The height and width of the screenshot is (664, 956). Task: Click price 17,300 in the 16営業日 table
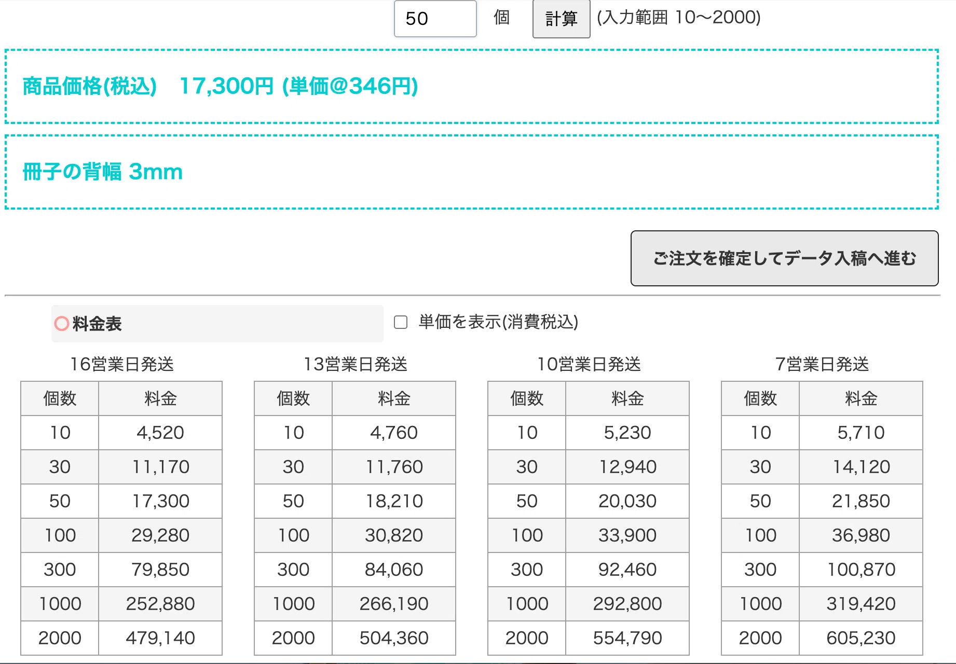point(160,501)
